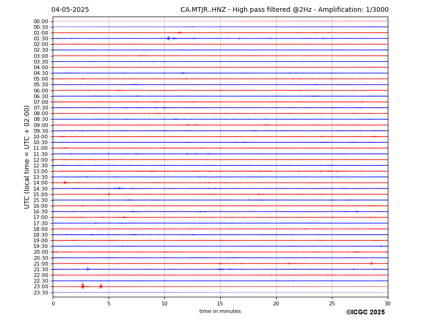Click the x-axis tick label 15
Screen dimensions: 440x330
[220, 303]
